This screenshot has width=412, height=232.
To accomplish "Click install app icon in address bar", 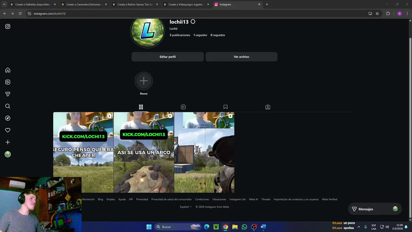I will click(x=370, y=14).
